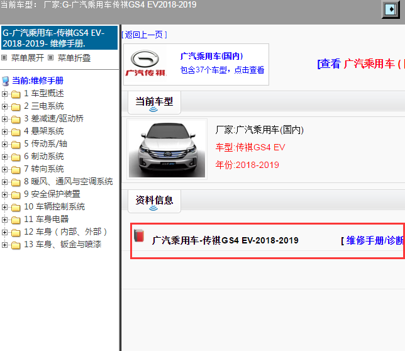Click the 广汽传祺 brand logo
This screenshot has height=351, width=405.
point(146,64)
